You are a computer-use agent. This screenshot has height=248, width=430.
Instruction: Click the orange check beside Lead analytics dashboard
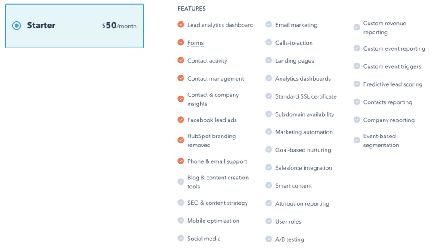(181, 24)
